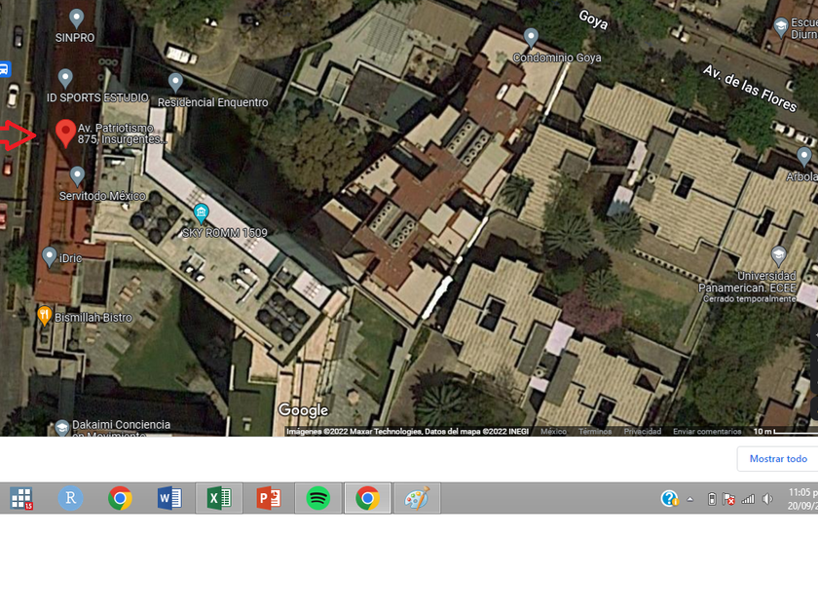
Task: Open Enviar comentarios on the map footer
Action: point(706,432)
